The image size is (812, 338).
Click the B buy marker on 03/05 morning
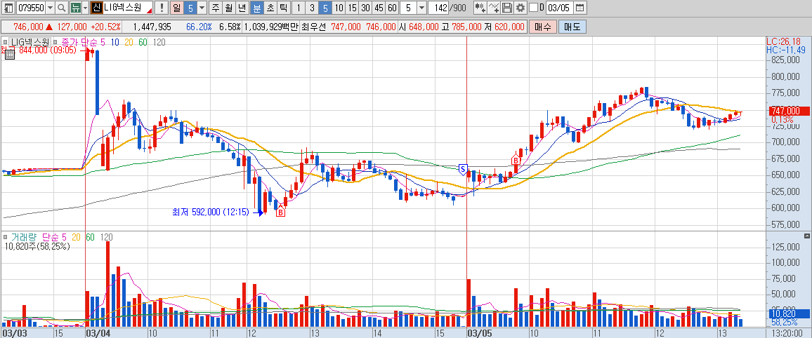pos(516,161)
